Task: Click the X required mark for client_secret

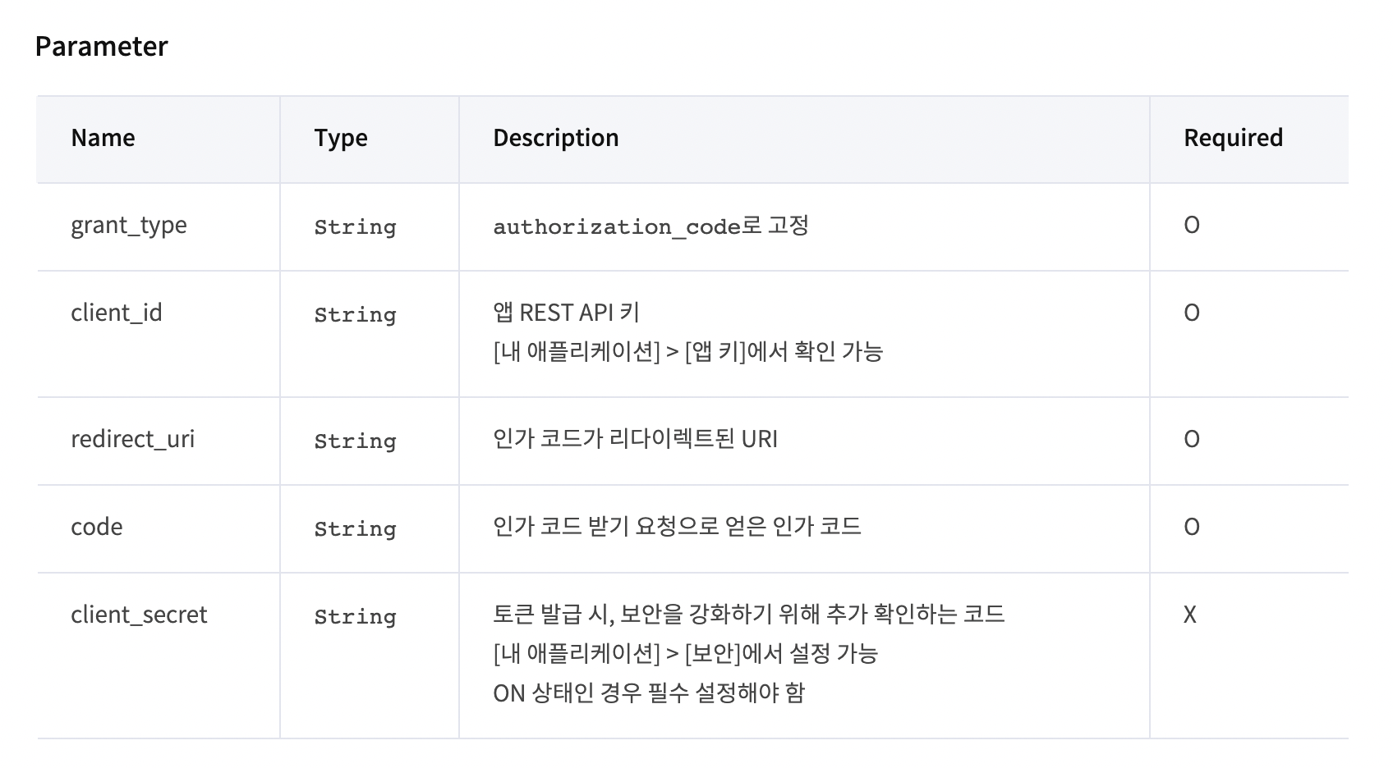Action: tap(1190, 615)
